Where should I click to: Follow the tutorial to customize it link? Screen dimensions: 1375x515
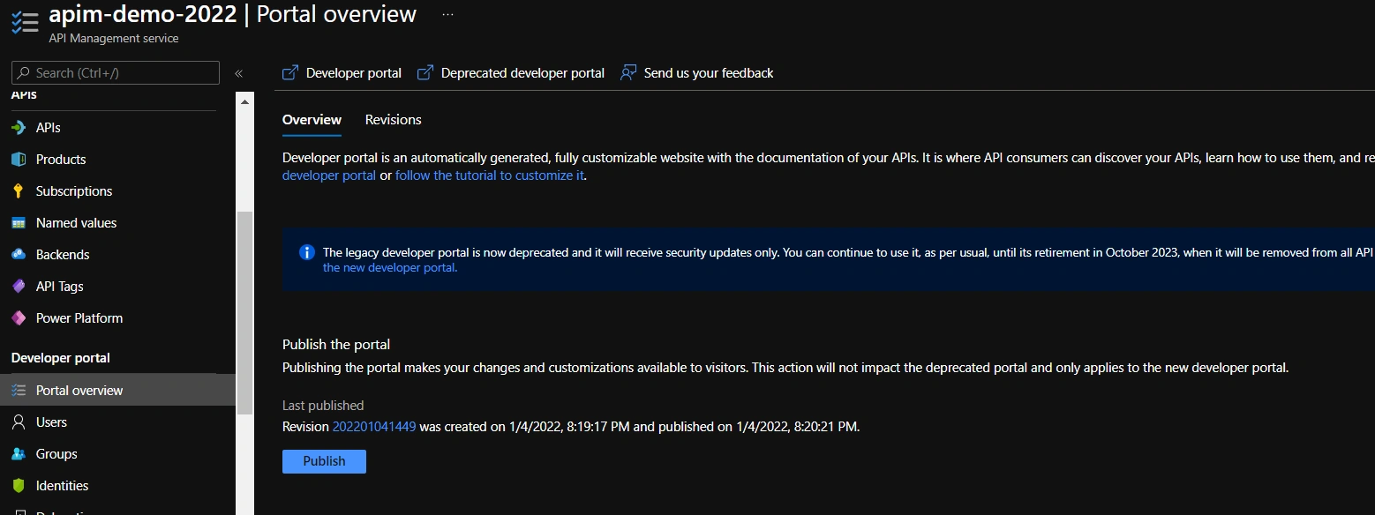click(x=490, y=175)
